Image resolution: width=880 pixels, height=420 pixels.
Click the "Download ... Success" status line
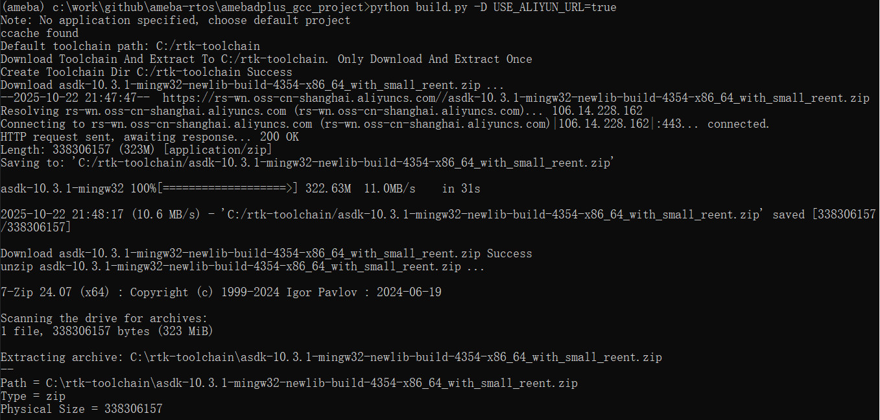click(x=266, y=253)
